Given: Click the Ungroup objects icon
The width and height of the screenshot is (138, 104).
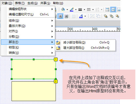Looking at the screenshot, I should [x=98, y=16].
